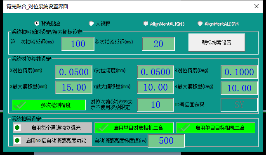Toggle 启用每个通道独立曝光 option
The height and width of the screenshot is (155, 266).
tap(52, 128)
